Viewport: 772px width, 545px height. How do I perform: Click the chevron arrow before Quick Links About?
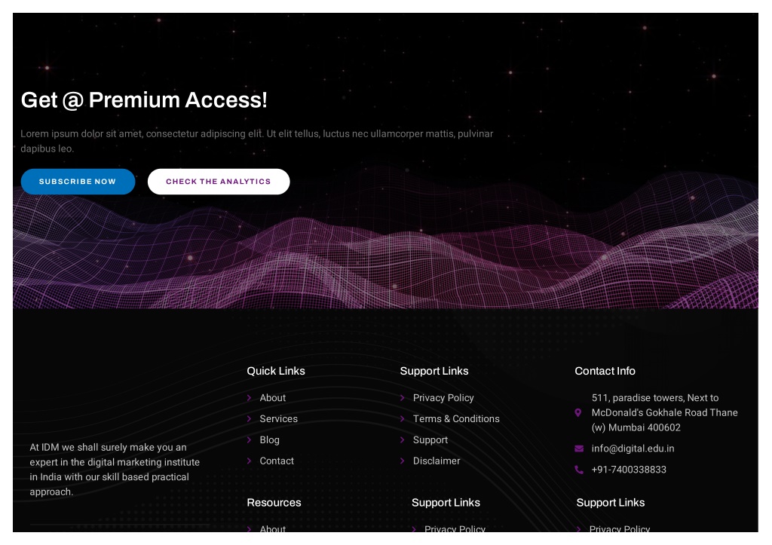click(x=249, y=398)
